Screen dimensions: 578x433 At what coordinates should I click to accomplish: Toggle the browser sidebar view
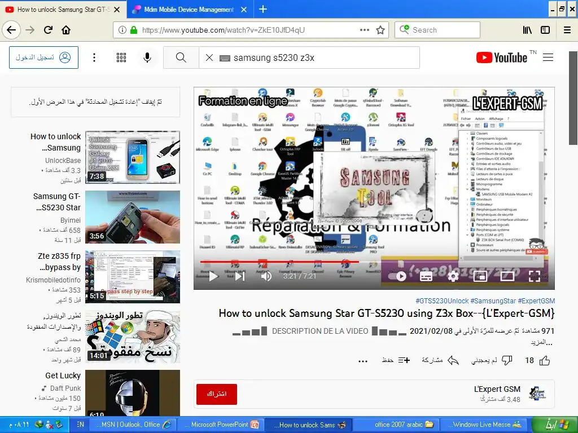tap(545, 30)
